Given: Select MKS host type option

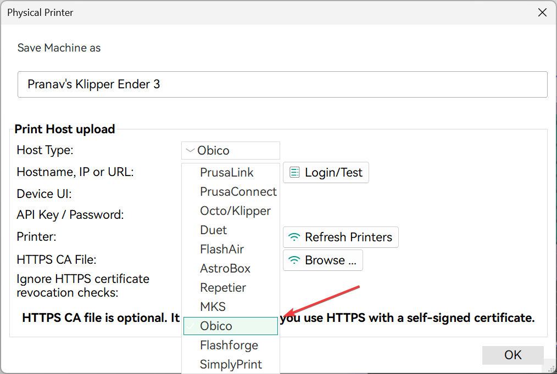Looking at the screenshot, I should 231,307.
